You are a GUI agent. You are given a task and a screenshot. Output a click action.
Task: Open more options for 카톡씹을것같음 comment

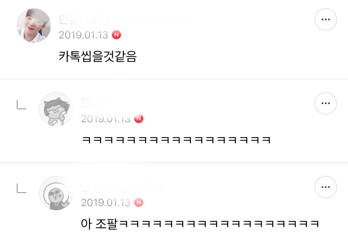click(x=326, y=19)
